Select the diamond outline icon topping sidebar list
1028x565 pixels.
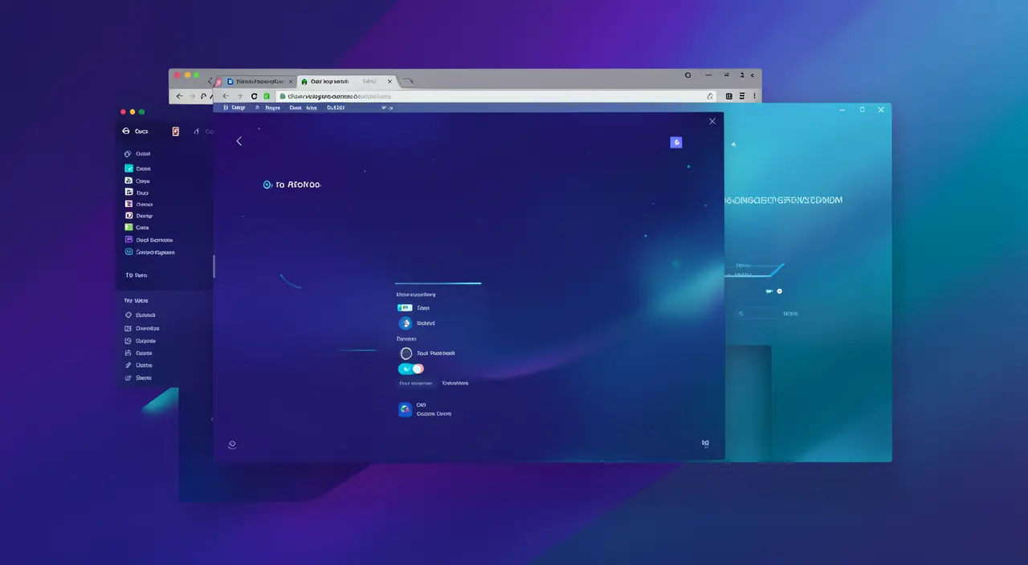coord(128,153)
